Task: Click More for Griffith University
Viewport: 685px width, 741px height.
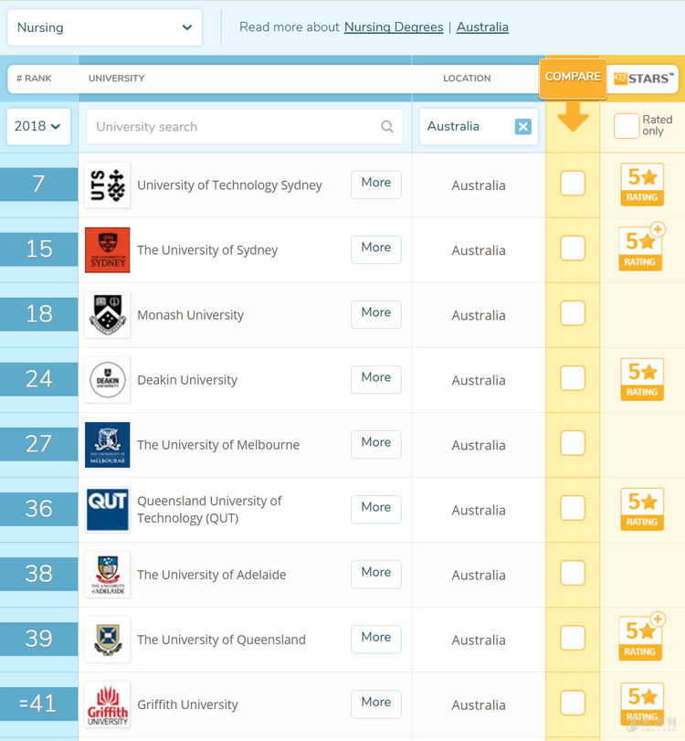Action: 376,704
